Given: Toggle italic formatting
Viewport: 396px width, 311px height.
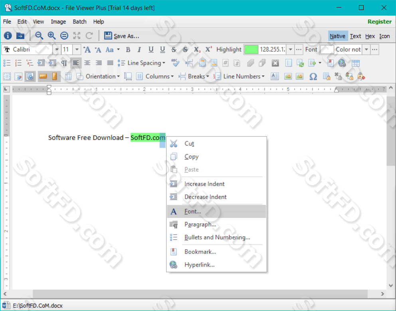Looking at the screenshot, I should (x=139, y=50).
